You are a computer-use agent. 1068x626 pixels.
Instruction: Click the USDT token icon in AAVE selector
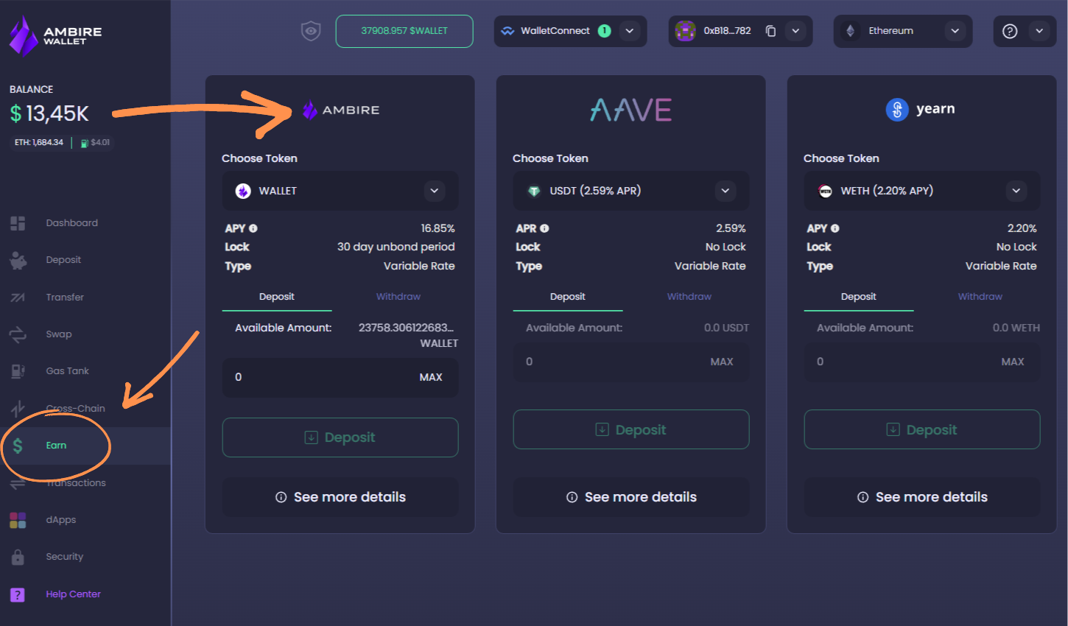pyautogui.click(x=534, y=191)
